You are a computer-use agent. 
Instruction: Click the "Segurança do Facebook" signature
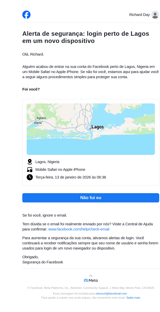[43, 262]
